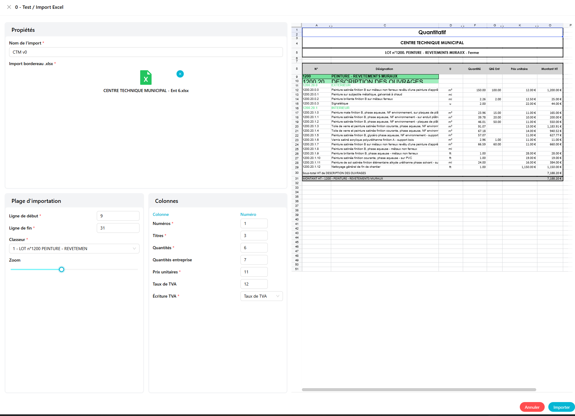This screenshot has height=416, width=575.
Task: Click 'Sous-total HT de DESCRIPTION DES OUVRAGES'
Action: point(334,173)
